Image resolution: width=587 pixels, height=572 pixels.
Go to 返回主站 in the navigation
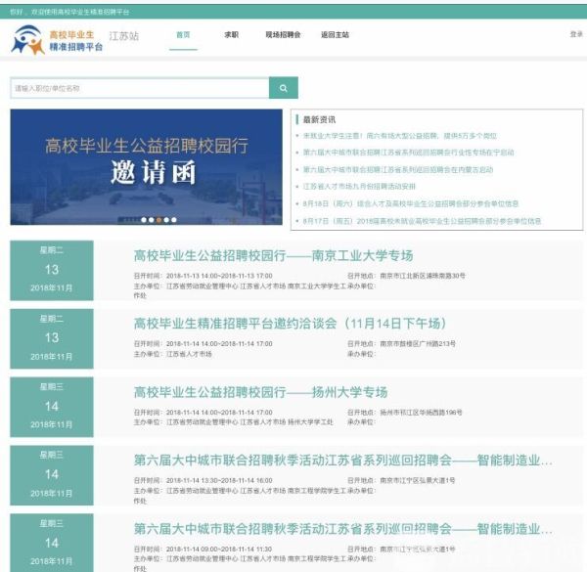[x=335, y=34]
